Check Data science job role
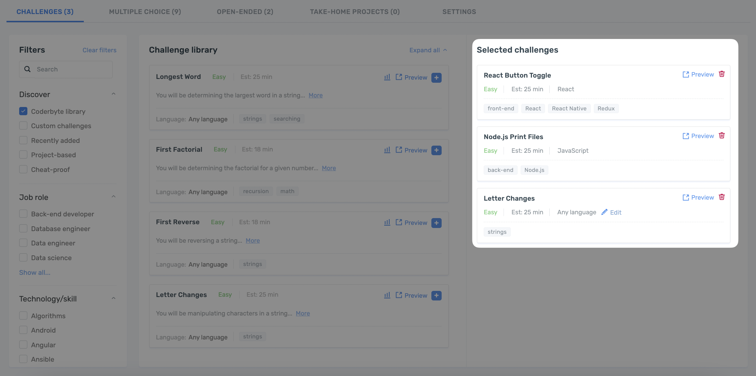This screenshot has height=376, width=756. coord(23,257)
